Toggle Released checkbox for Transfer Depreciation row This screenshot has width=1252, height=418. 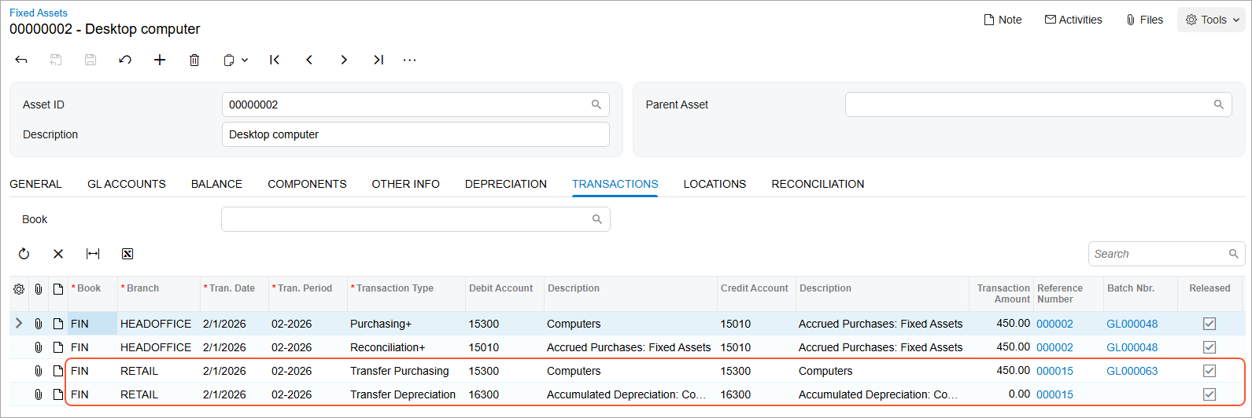pos(1210,394)
